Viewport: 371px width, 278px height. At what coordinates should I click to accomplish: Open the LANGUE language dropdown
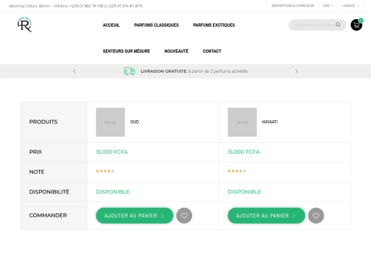pos(350,5)
